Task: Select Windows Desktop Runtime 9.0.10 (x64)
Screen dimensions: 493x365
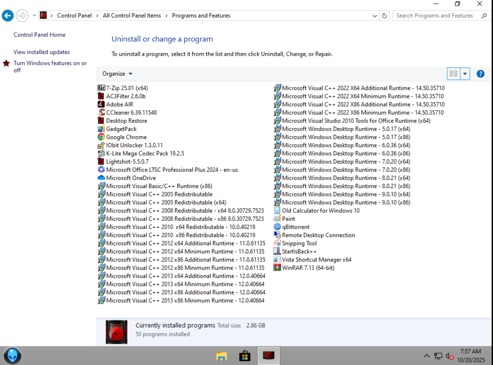Action: [342, 195]
